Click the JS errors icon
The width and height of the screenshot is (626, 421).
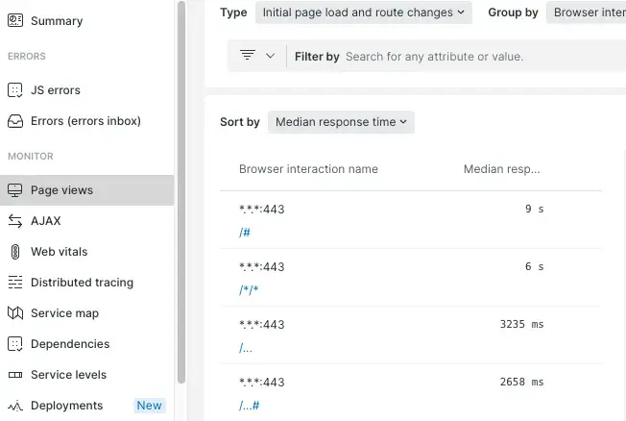point(14,90)
